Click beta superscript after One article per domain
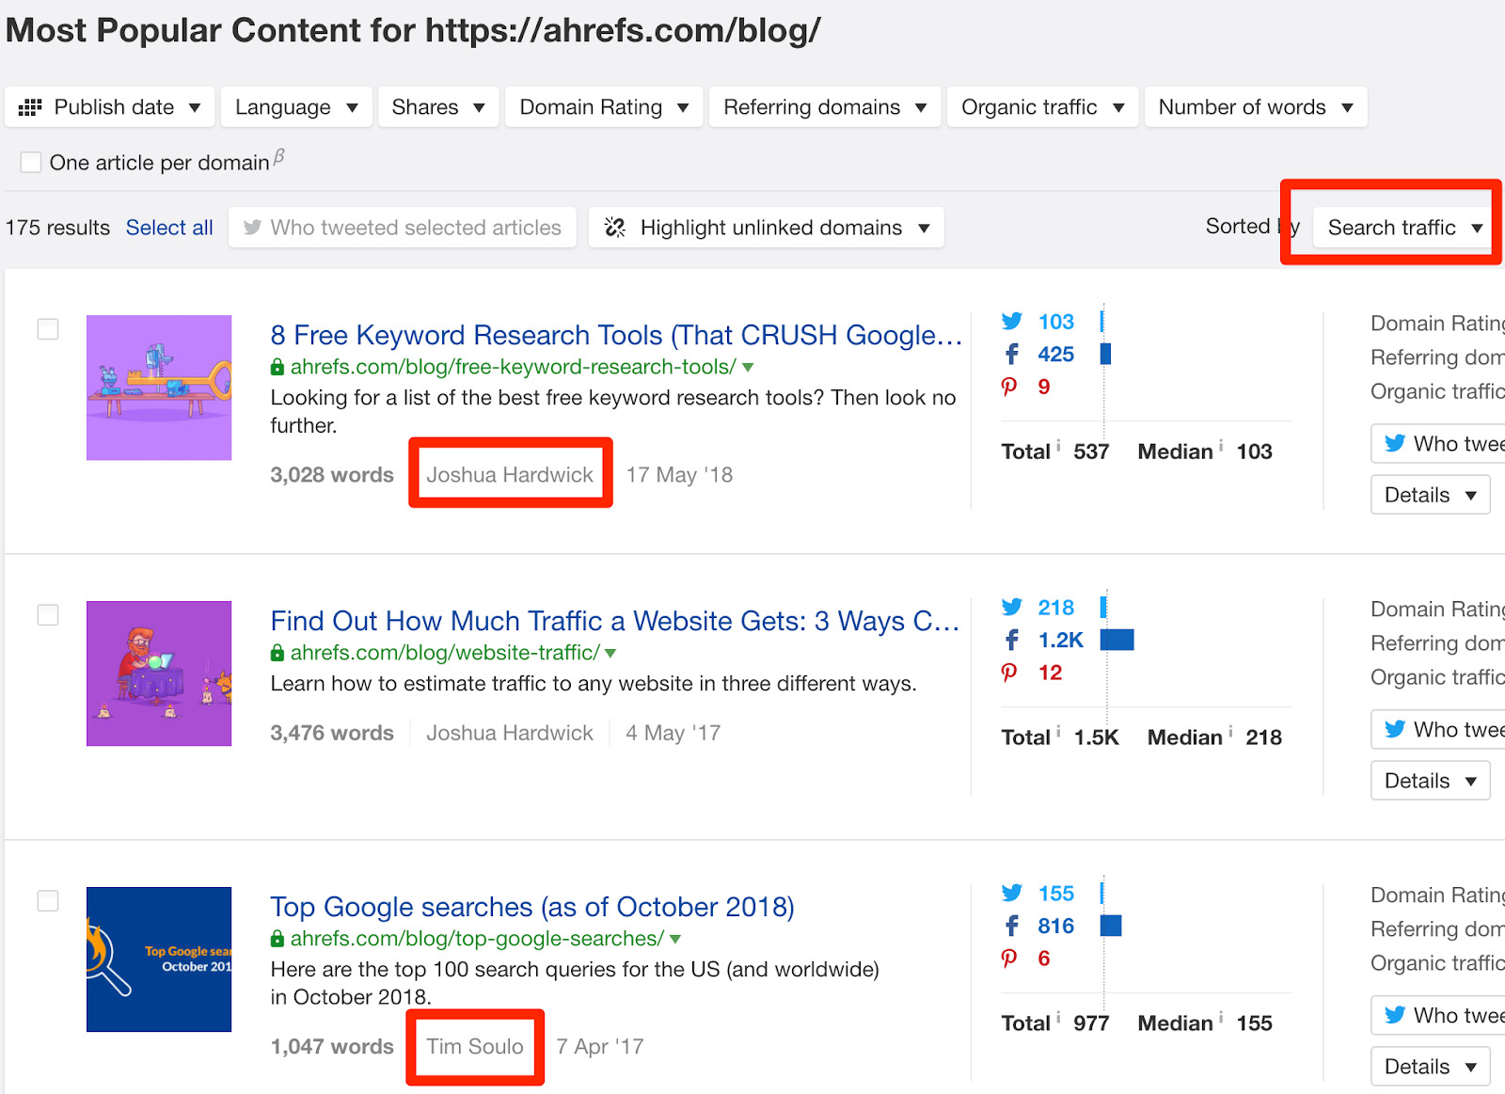The image size is (1505, 1094). tap(279, 157)
